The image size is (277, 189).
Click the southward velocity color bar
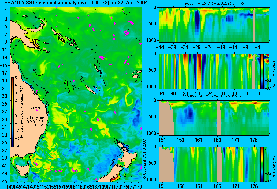[x=262, y=164]
